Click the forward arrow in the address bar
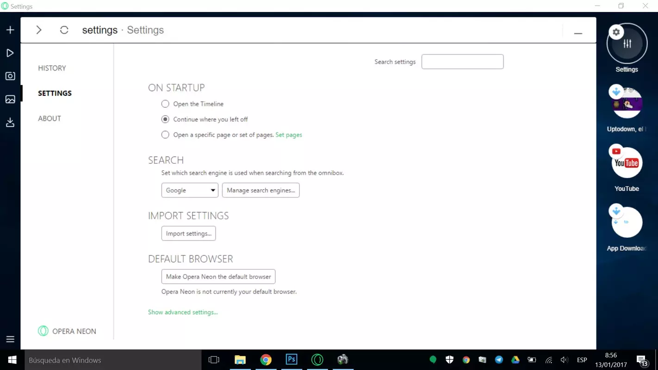Screen dimensions: 658x370 coord(39,30)
